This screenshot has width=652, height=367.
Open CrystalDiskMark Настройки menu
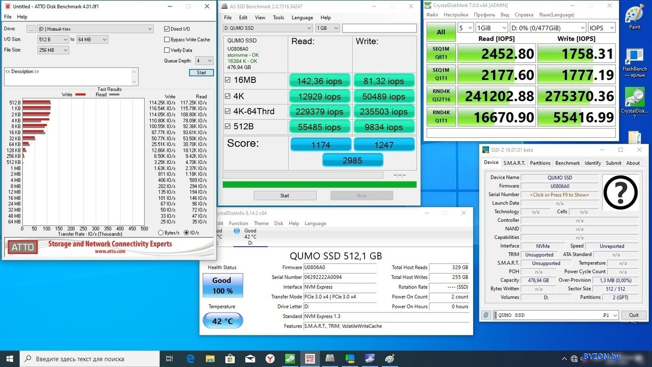(x=456, y=15)
